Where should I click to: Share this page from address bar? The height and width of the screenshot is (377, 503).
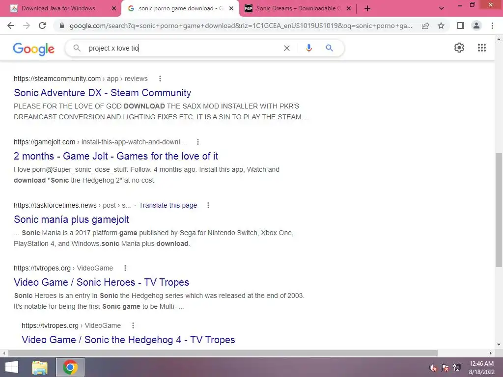pos(425,26)
